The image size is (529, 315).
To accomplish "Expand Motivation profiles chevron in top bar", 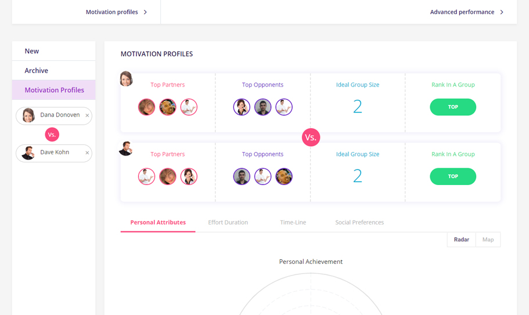I will (145, 12).
